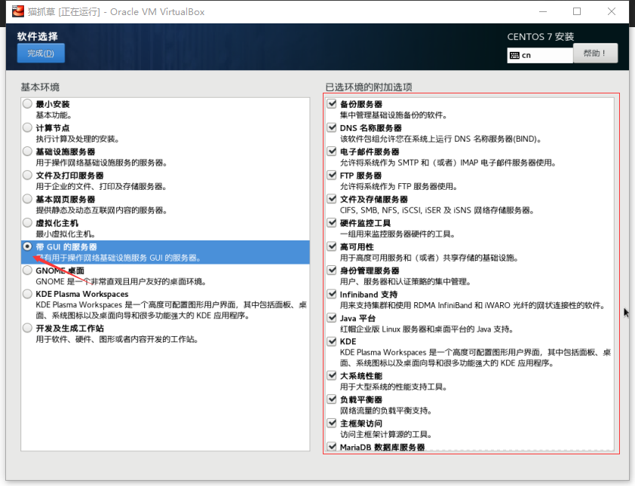The image size is (635, 486).
Task: Click the CENTOS 7 安装 title text
Action: pos(541,37)
